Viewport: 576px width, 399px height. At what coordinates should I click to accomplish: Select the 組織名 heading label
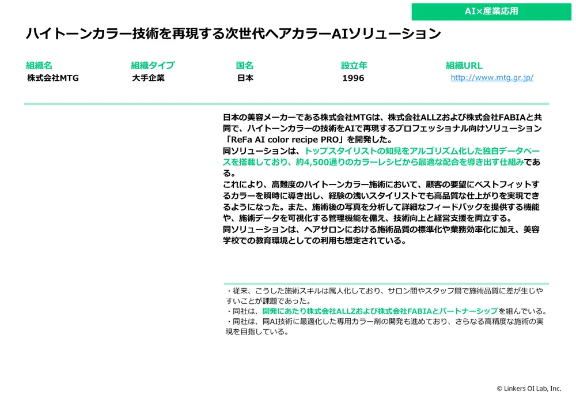click(x=39, y=66)
